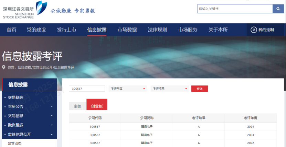Click the 考评结果 column header
This screenshot has width=286, height=147.
tap(199, 118)
